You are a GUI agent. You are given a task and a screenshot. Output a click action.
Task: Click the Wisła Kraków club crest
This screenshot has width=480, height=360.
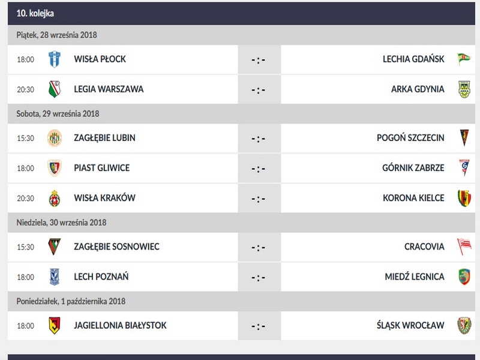(55, 198)
